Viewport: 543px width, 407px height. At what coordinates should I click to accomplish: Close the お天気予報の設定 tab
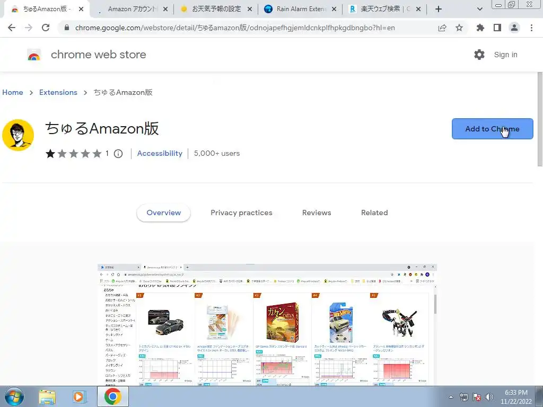250,9
